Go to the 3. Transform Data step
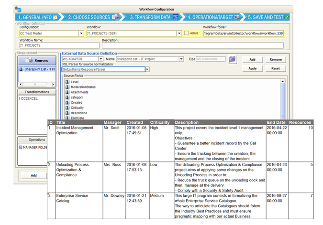Viewport: 323px width, 225px height. 154,17
